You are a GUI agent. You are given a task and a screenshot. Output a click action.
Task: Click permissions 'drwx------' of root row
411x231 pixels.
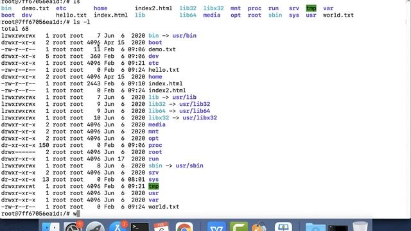(19, 152)
